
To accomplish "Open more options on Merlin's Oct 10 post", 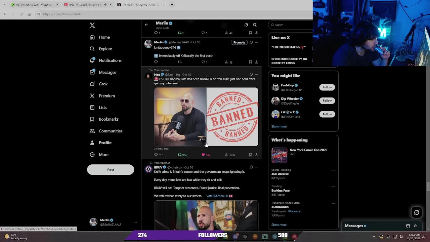I will coord(256,42).
